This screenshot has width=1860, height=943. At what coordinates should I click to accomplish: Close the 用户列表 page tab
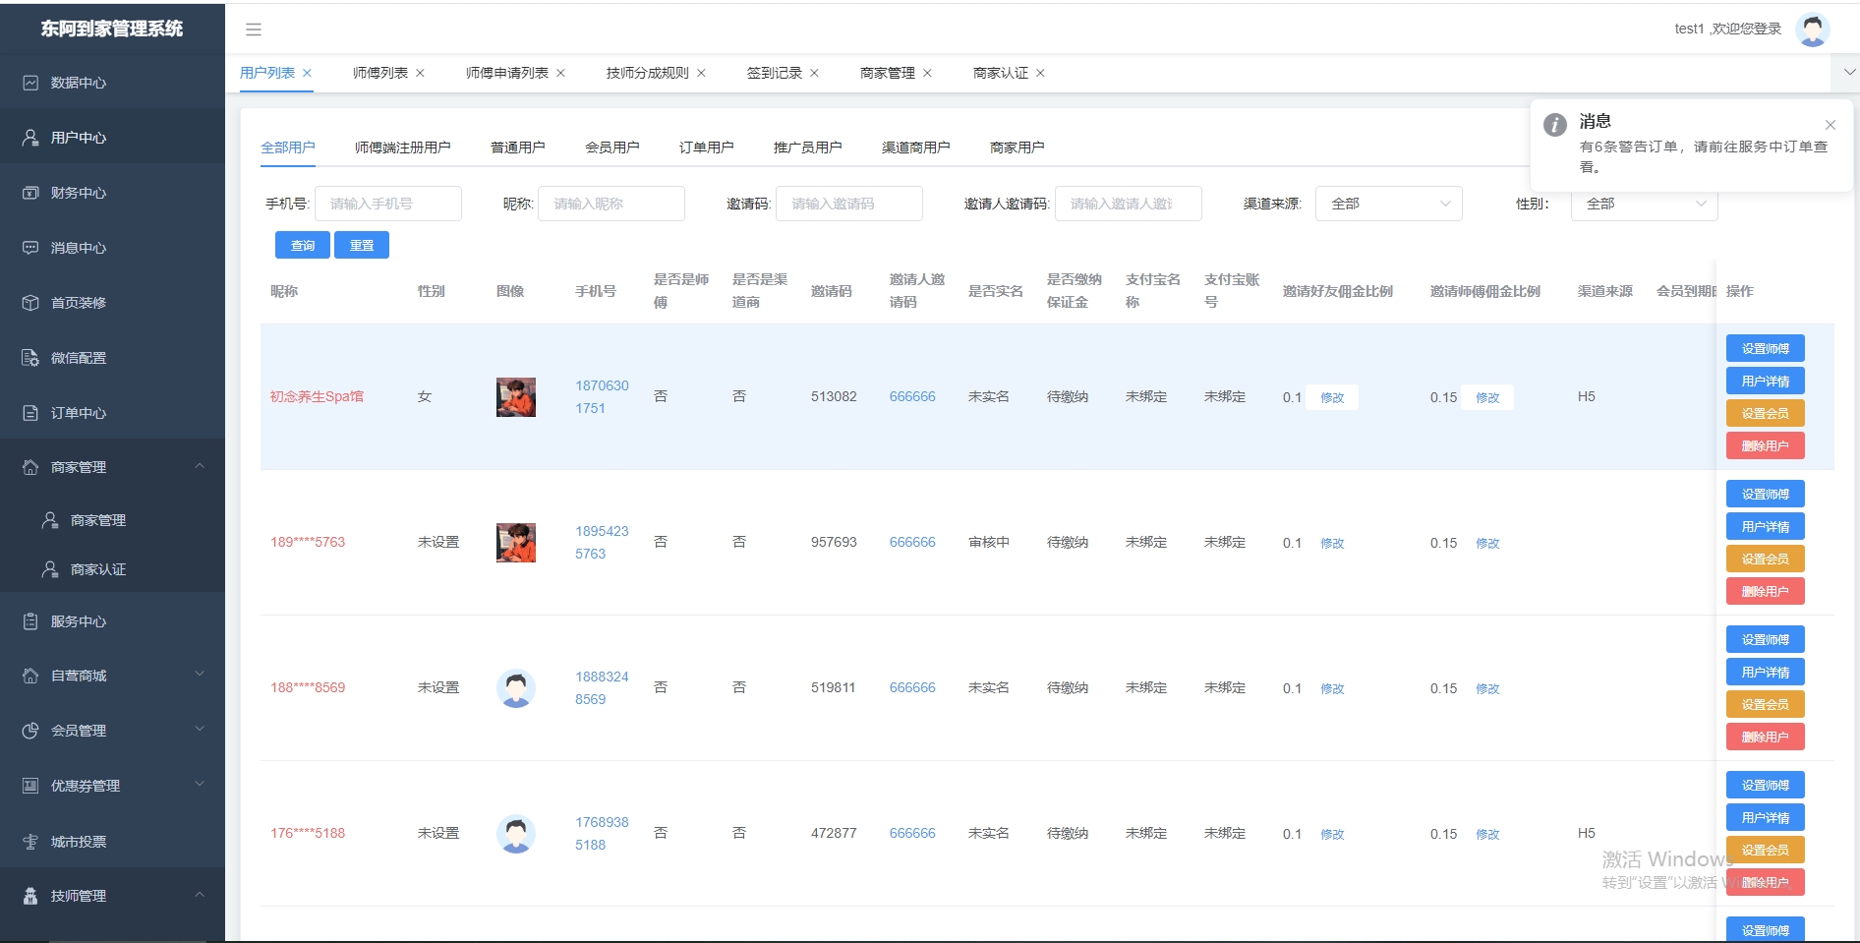pos(307,73)
